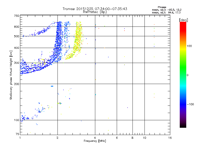
Task: Click the y-axis '75' tick label
Action: [17, 134]
